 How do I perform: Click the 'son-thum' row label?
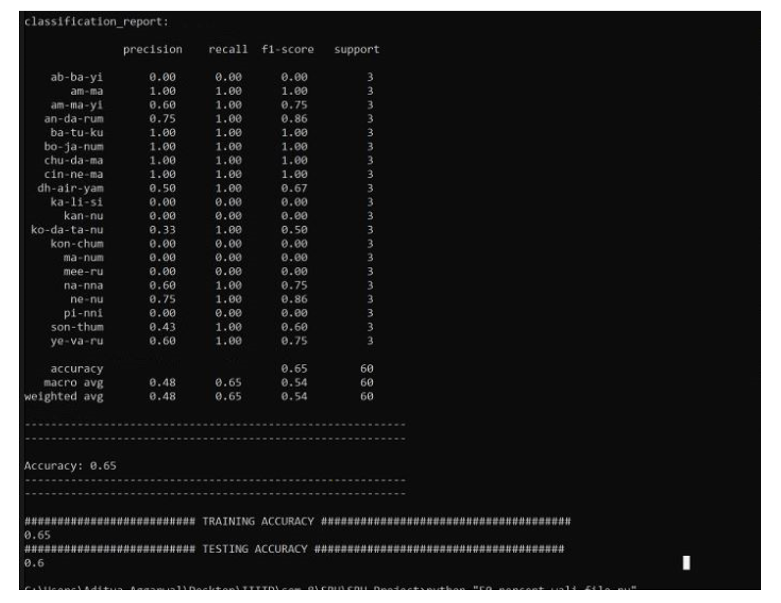point(77,327)
